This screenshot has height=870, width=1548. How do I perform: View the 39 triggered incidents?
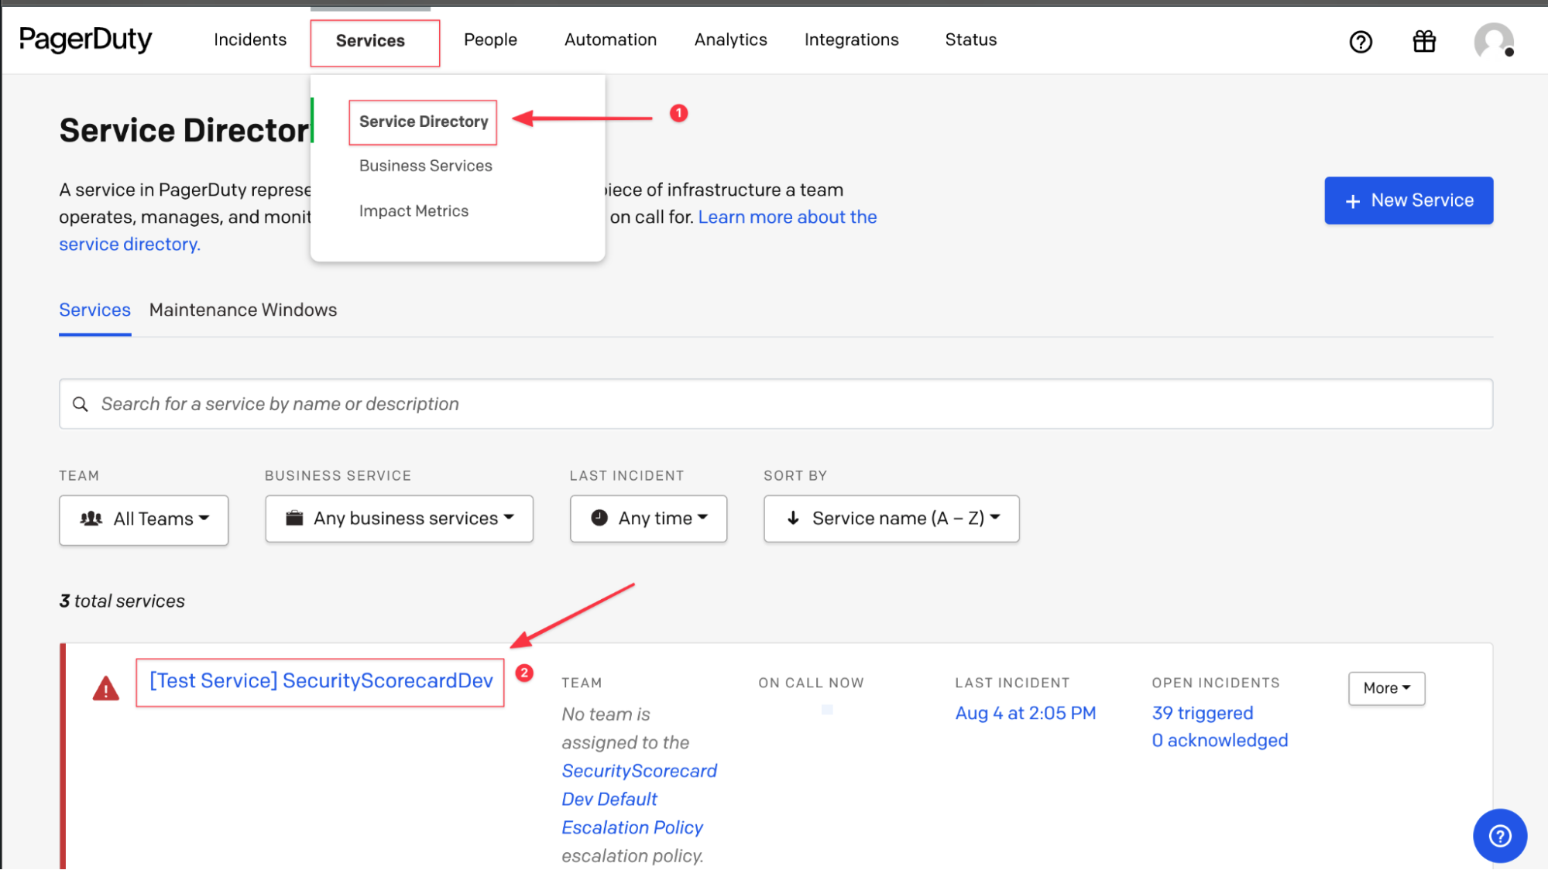[x=1202, y=714]
